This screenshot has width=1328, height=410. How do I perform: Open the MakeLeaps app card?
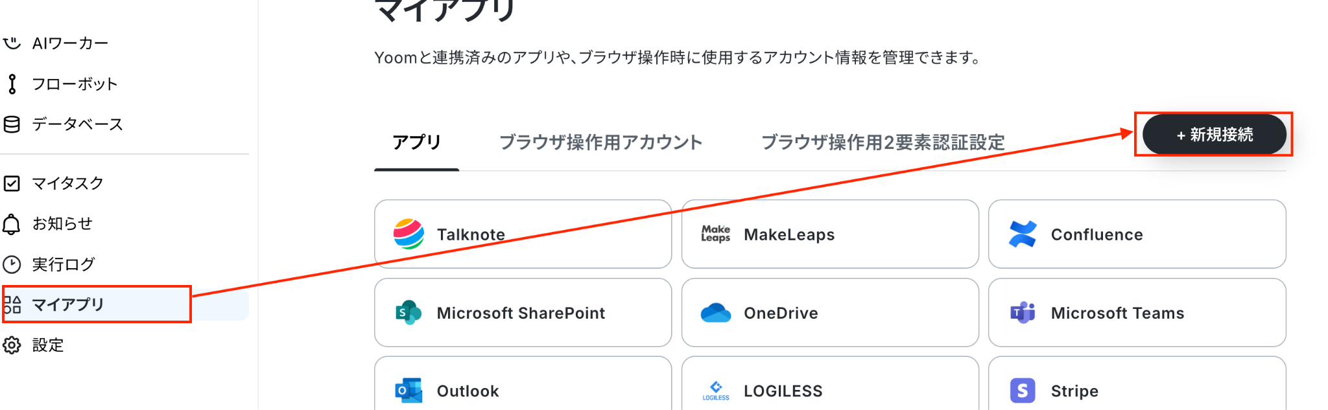pos(830,234)
